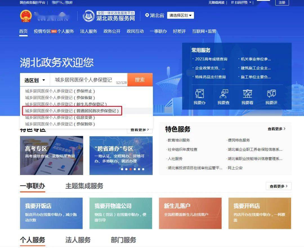This screenshot has height=248, width=304.
Task: Open the 教育培训服务 link
Action: 179,140
